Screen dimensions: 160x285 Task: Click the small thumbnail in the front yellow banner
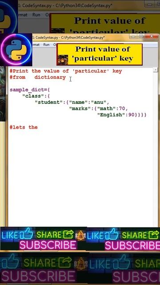(x=63, y=60)
